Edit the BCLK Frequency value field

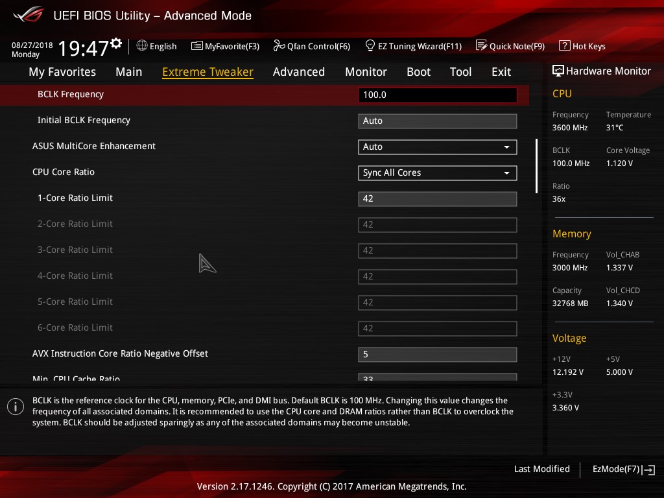[438, 95]
